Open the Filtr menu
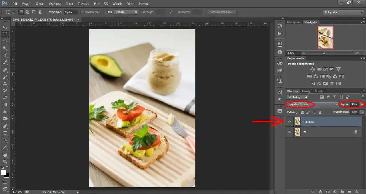366x194 pixels. click(x=97, y=4)
